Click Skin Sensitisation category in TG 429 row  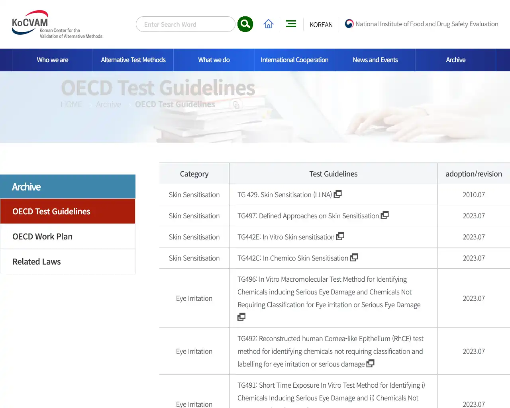point(194,195)
